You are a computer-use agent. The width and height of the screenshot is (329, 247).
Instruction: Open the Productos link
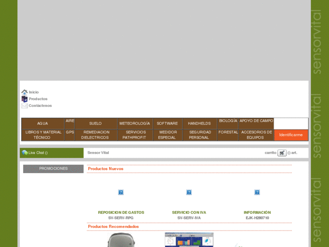pos(38,99)
